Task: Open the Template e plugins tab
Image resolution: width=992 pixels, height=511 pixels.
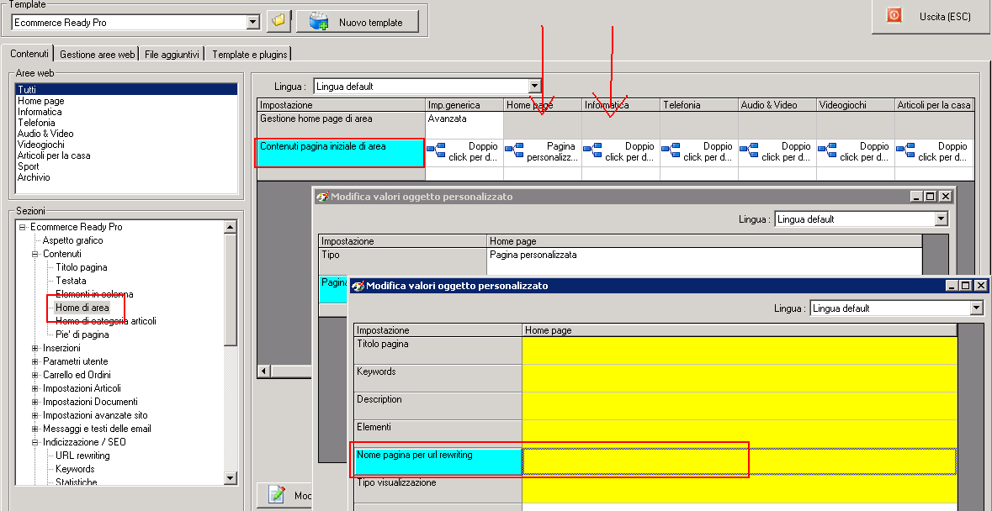Action: [250, 54]
